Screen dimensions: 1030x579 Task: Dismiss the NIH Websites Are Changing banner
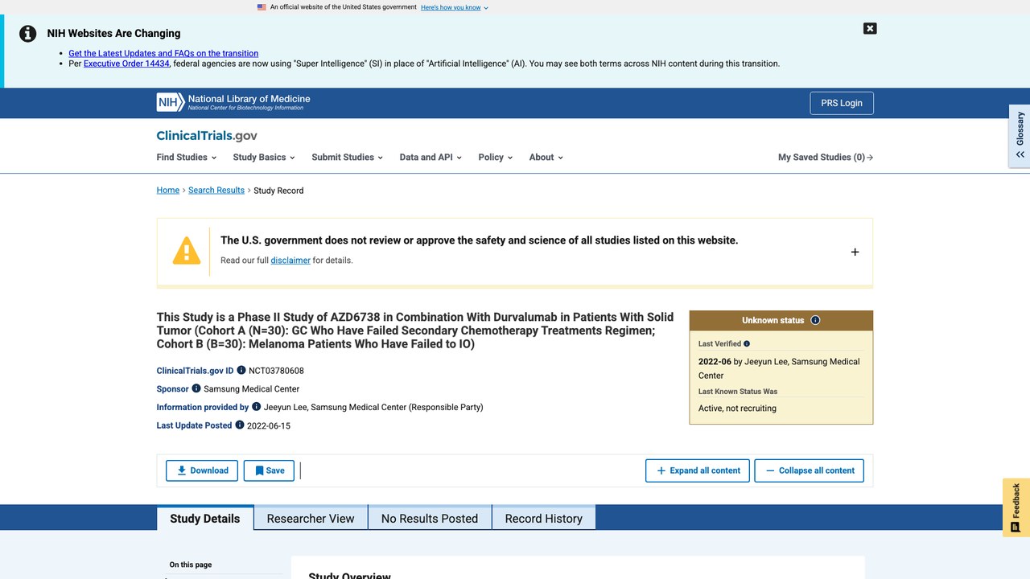pyautogui.click(x=870, y=28)
